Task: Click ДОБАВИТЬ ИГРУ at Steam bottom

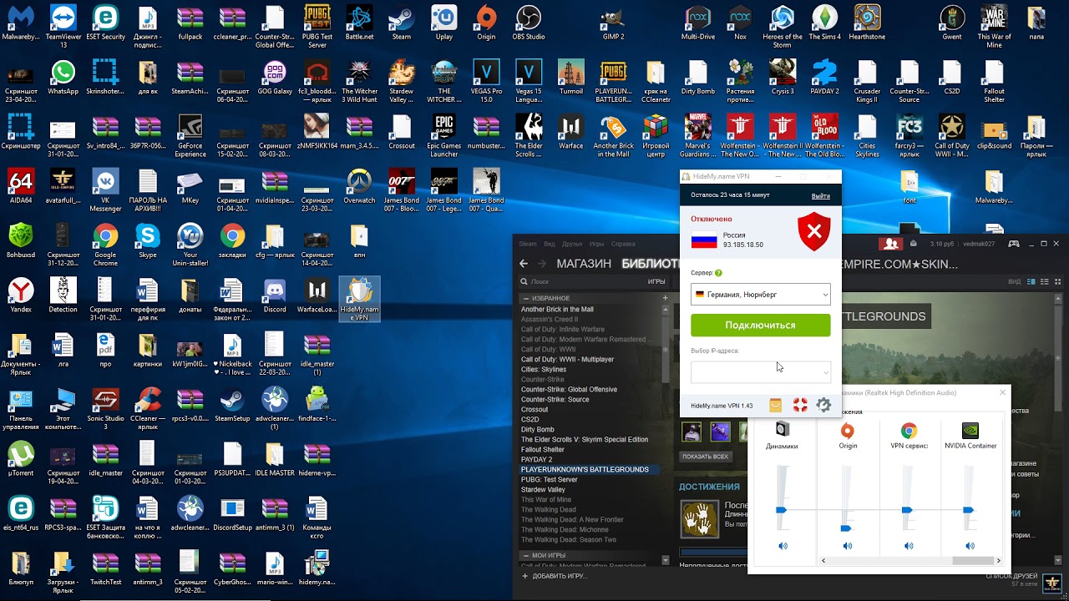Action: coord(554,576)
